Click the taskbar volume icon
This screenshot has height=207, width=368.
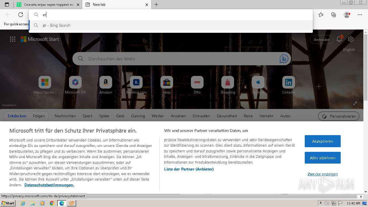pos(327,203)
